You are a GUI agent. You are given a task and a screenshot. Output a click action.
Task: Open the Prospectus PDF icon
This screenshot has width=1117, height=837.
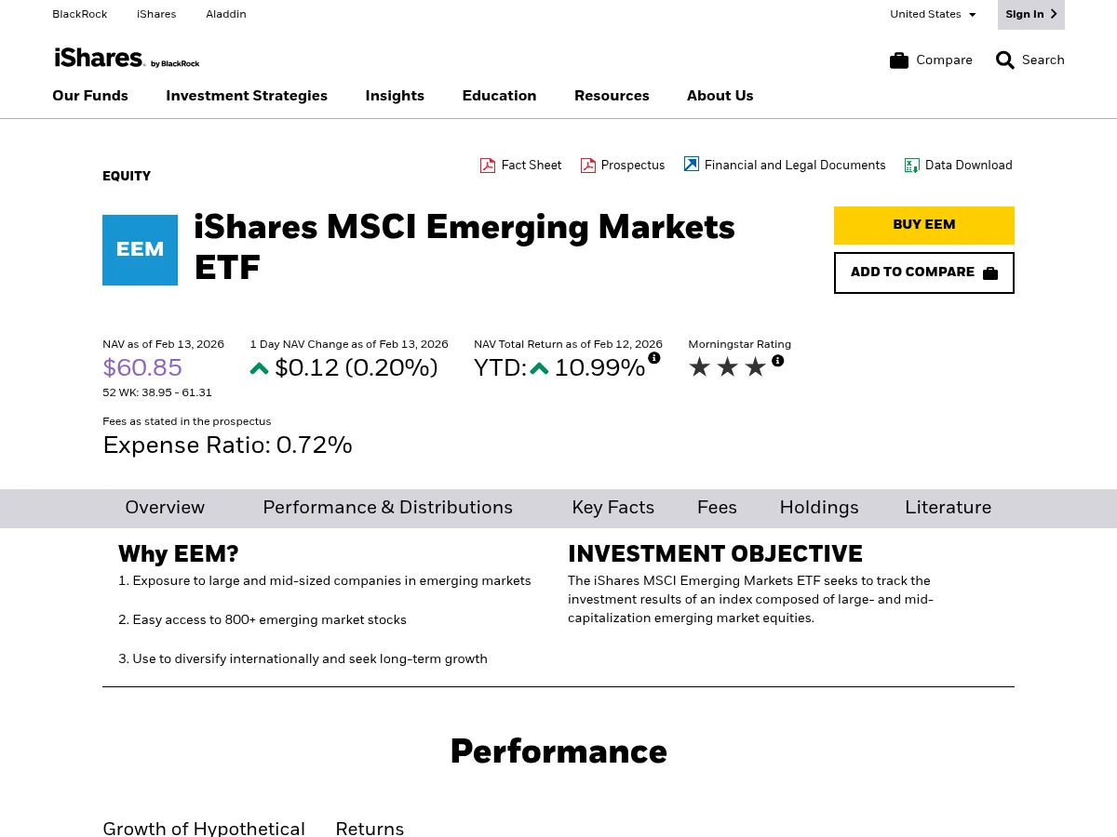pos(588,165)
